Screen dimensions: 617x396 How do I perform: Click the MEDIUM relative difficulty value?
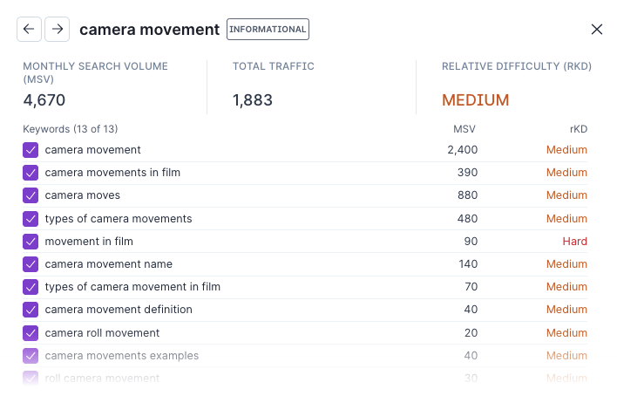475,100
